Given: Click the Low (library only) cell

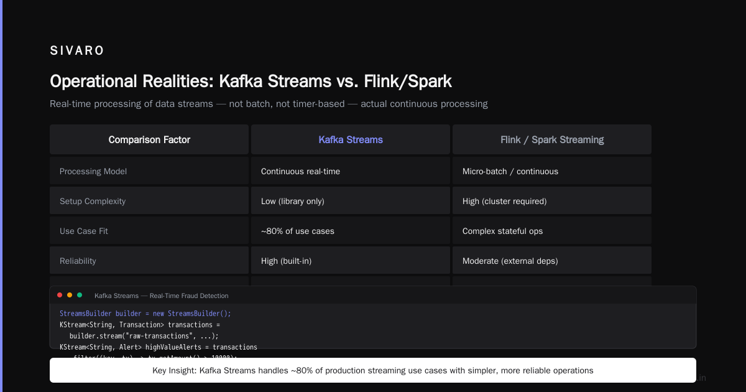Looking at the screenshot, I should tap(351, 201).
